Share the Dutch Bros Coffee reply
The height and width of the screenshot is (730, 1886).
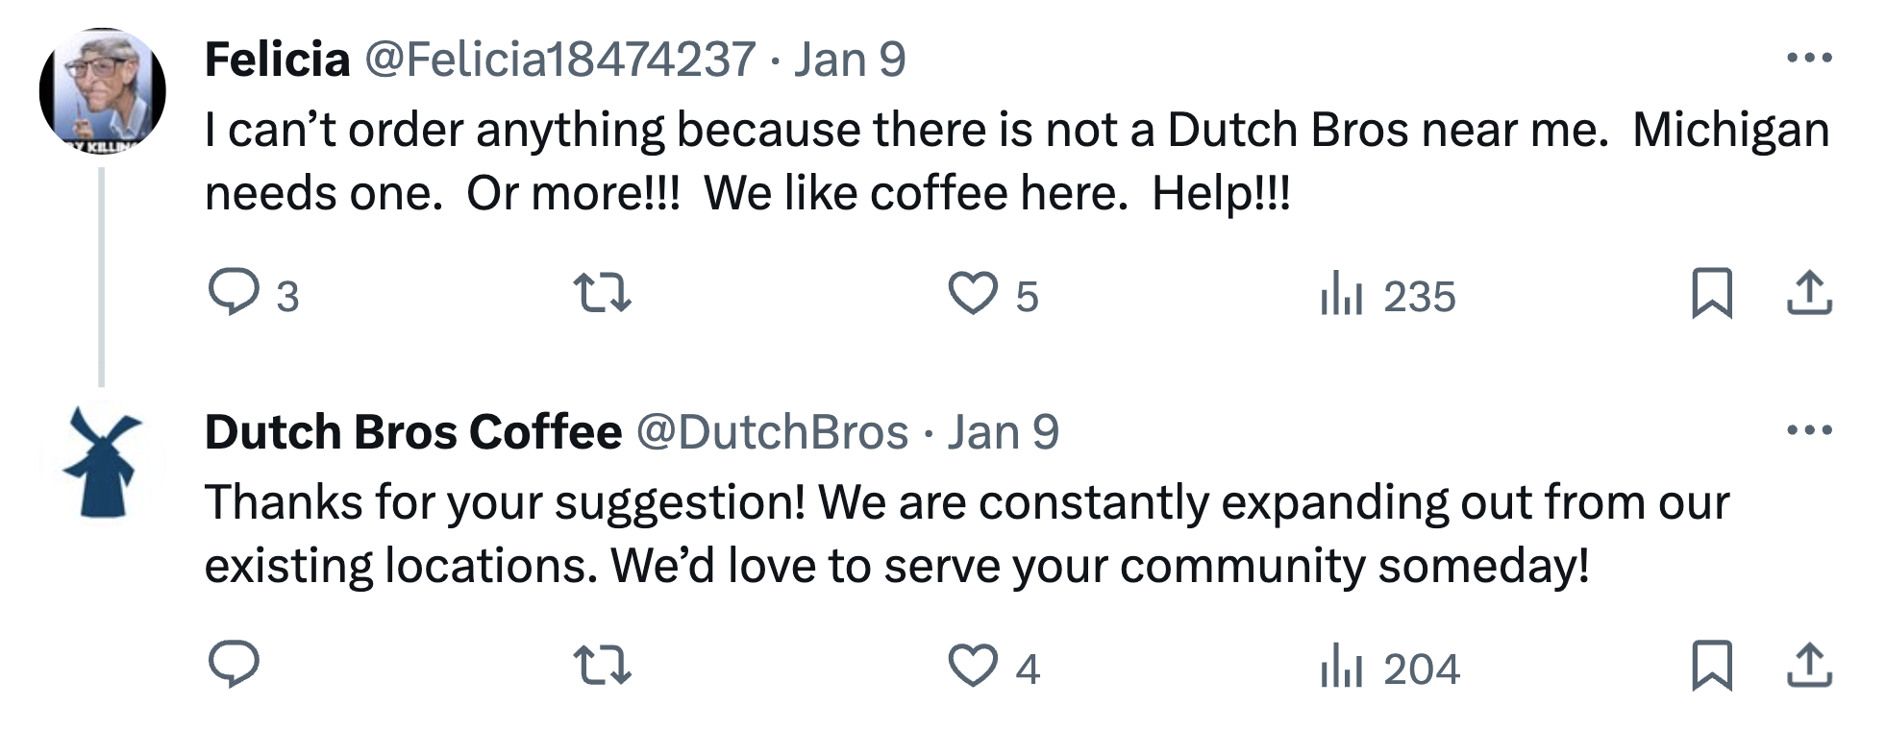coord(1809,665)
